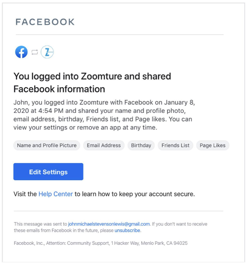
Task: Click the unsubscribe link
Action: (x=127, y=230)
